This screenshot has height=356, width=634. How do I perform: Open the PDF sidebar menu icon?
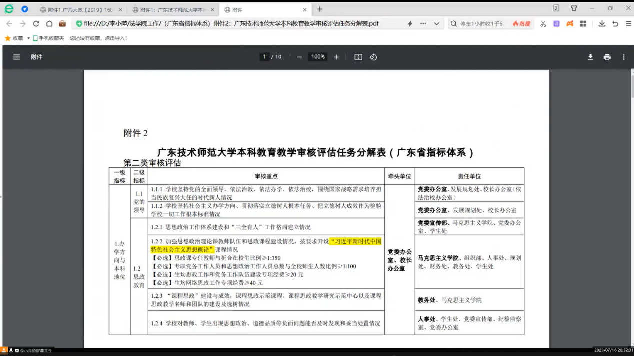tap(17, 57)
